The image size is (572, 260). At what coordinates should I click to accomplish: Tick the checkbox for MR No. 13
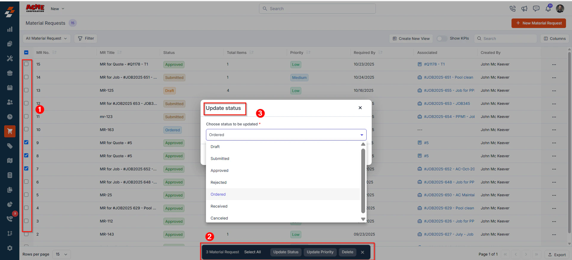26,90
